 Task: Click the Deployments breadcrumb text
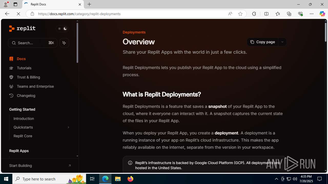(x=134, y=32)
